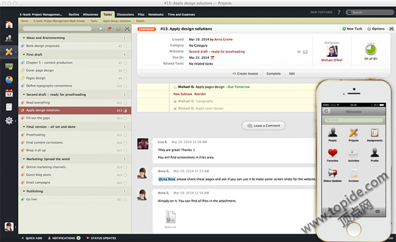Open the Invoicing money icon in the sidebar

point(9,66)
